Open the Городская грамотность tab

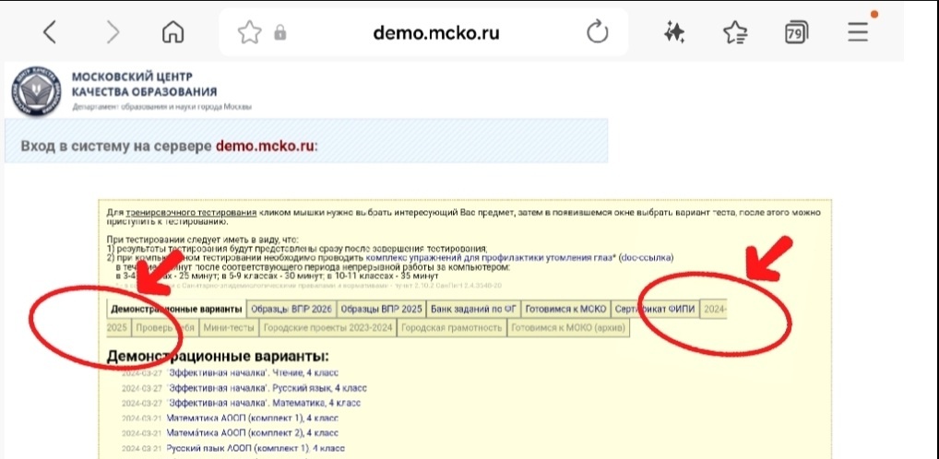point(452,328)
